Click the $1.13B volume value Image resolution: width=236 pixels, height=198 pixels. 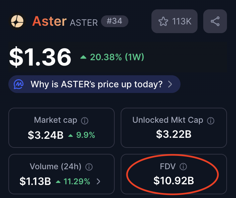[35, 182]
